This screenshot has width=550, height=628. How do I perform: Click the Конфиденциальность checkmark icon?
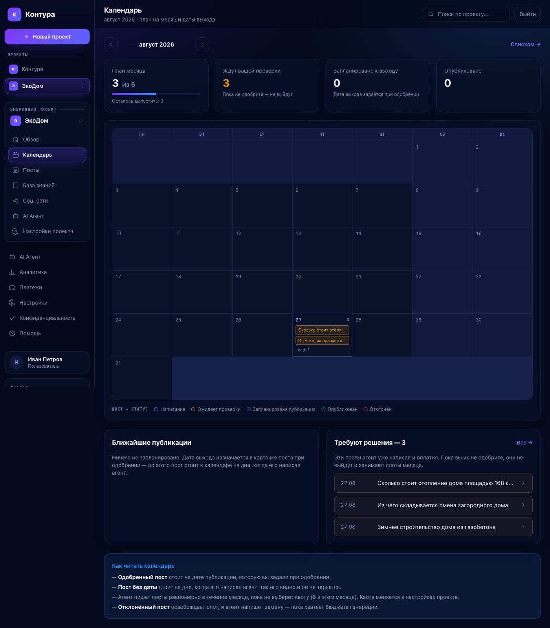coord(12,318)
